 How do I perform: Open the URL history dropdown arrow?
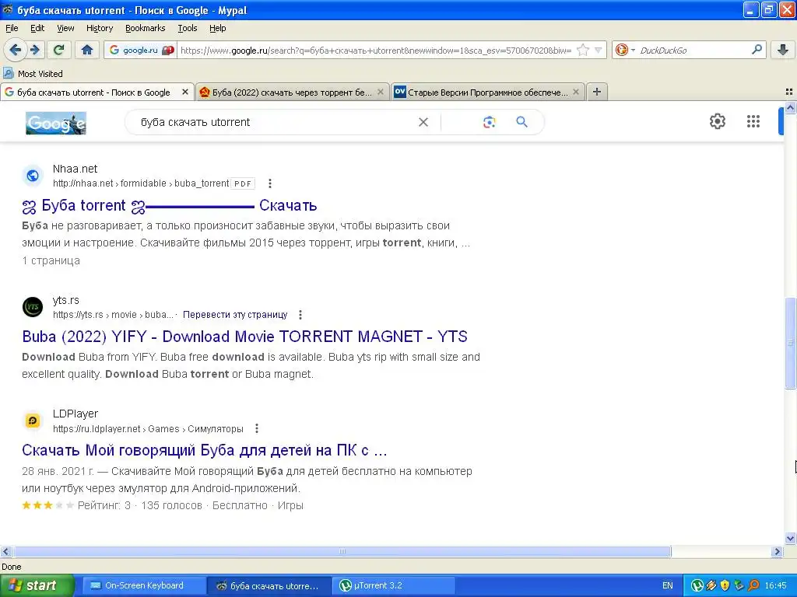tap(599, 50)
